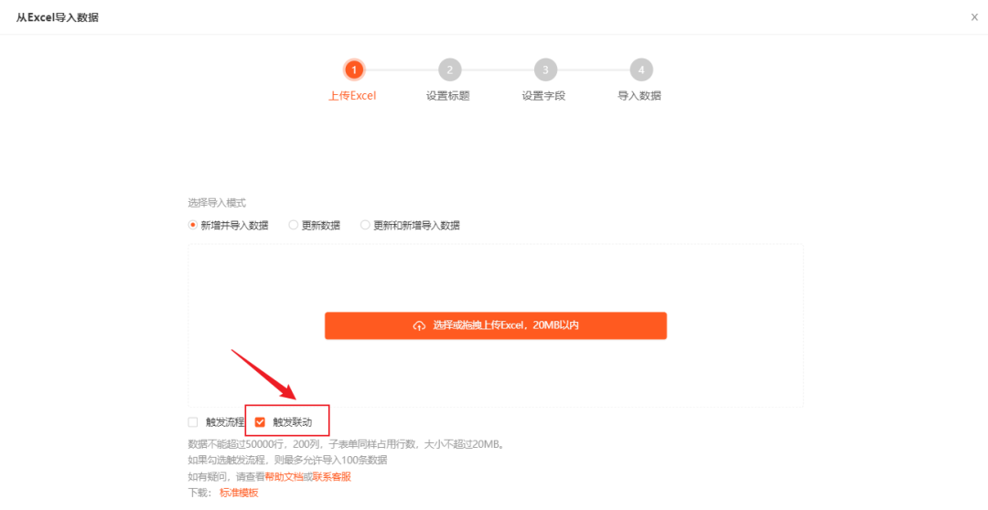Click step 3 circle 设置字段
This screenshot has height=510, width=988.
coord(545,69)
